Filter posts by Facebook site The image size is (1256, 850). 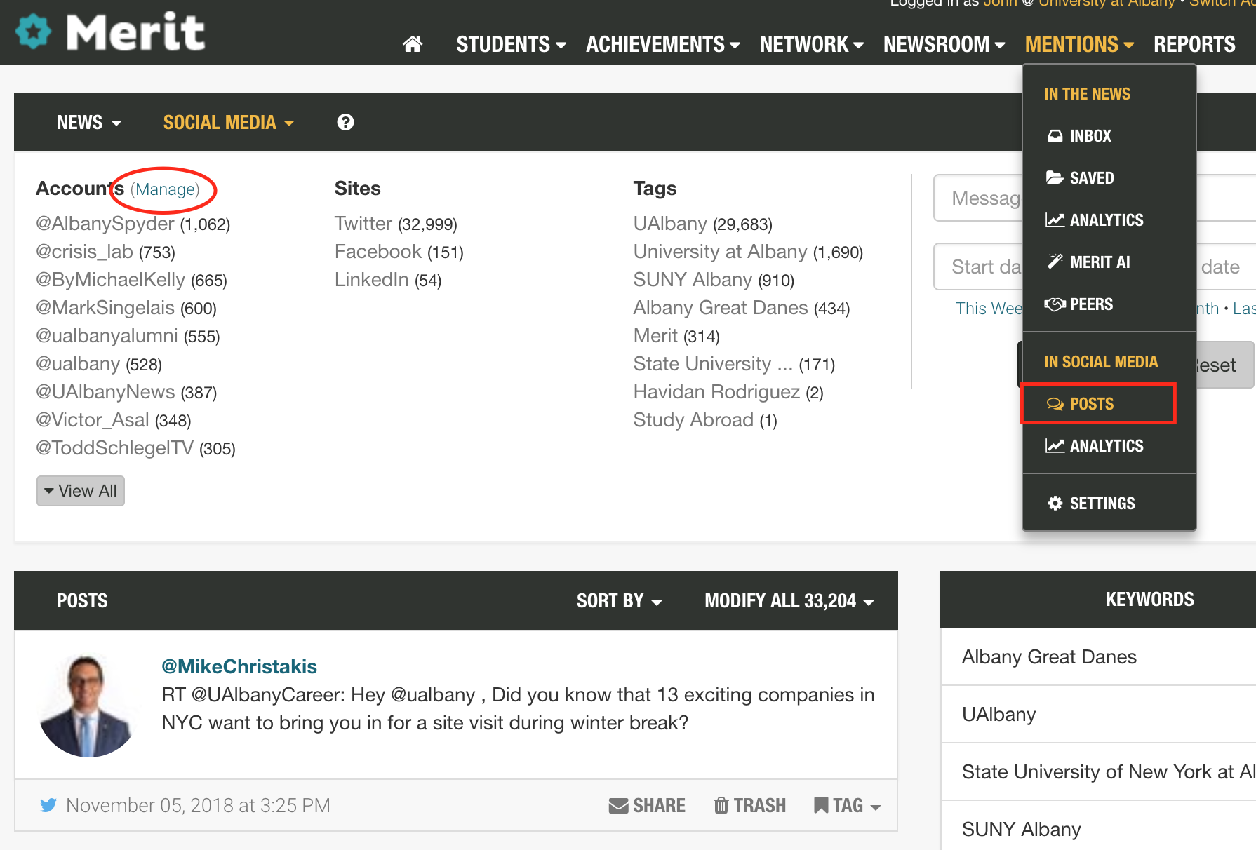pyautogui.click(x=378, y=252)
